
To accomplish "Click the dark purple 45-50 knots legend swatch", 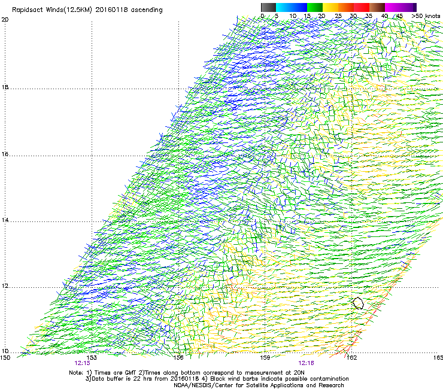I will pyautogui.click(x=408, y=7).
